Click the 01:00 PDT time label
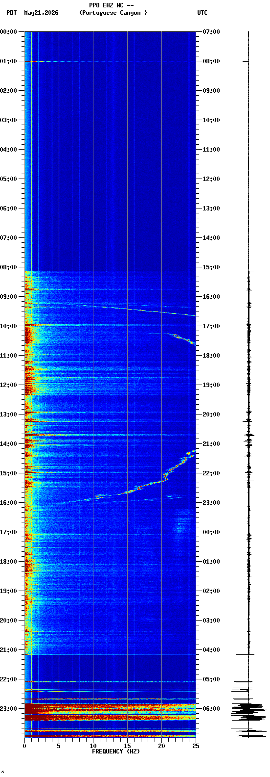270x777 pixels. coord(9,61)
